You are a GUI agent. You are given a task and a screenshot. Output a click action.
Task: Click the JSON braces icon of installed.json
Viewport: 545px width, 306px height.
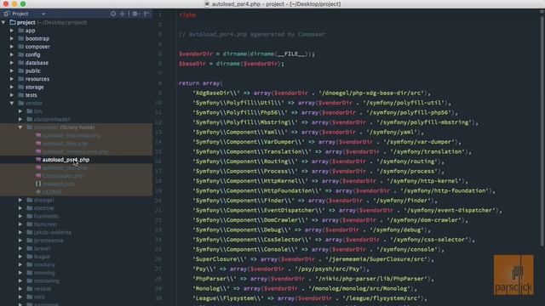[38, 184]
